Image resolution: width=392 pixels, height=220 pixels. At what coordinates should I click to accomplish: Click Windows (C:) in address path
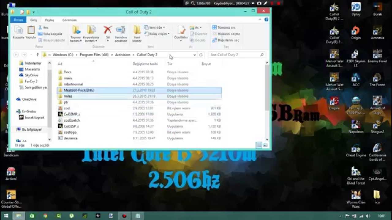[63, 55]
